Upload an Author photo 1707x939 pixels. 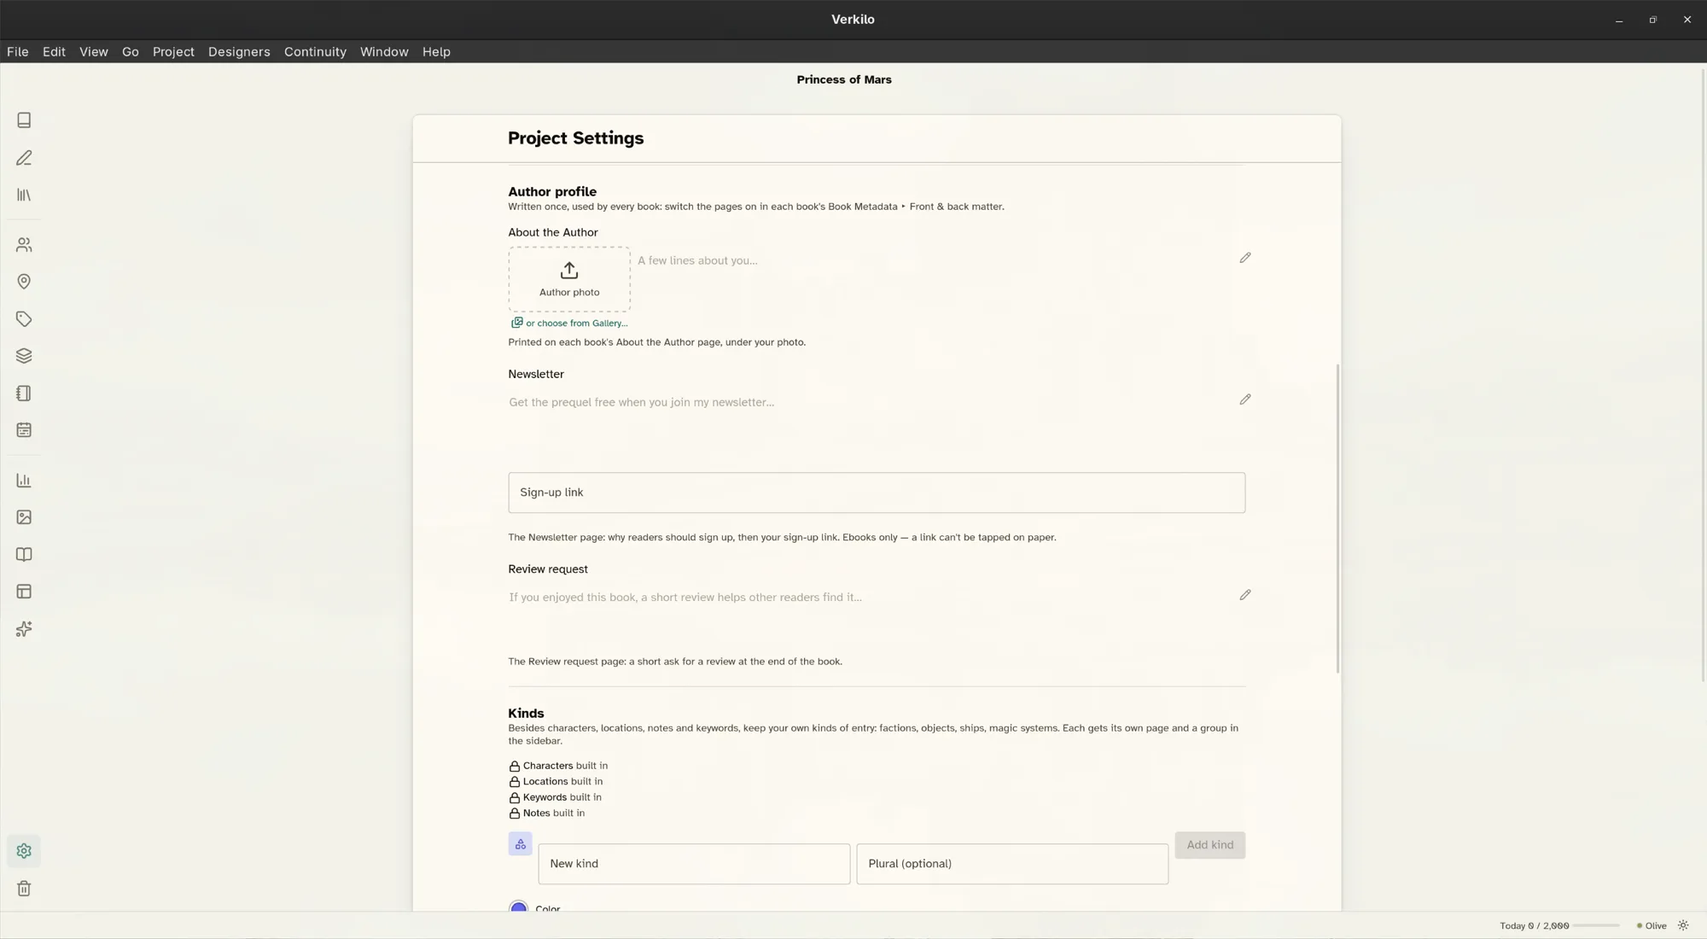click(x=569, y=279)
